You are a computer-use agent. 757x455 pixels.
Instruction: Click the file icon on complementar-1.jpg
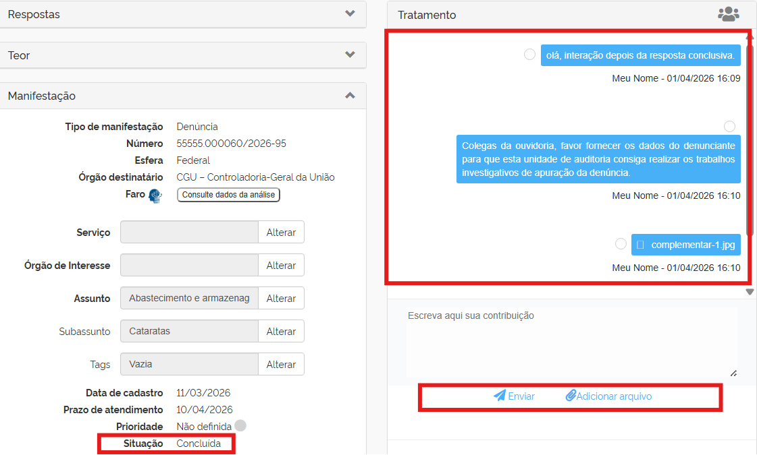pyautogui.click(x=641, y=245)
